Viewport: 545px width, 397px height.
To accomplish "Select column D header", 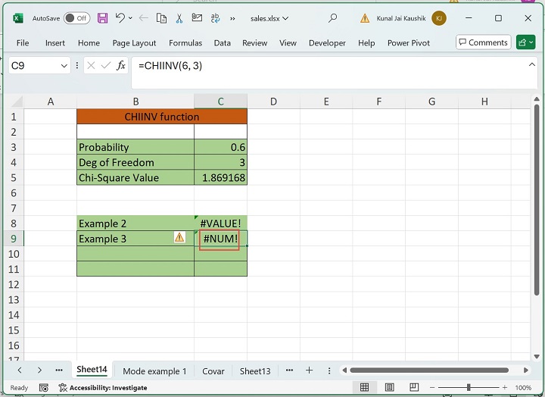I will (273, 102).
